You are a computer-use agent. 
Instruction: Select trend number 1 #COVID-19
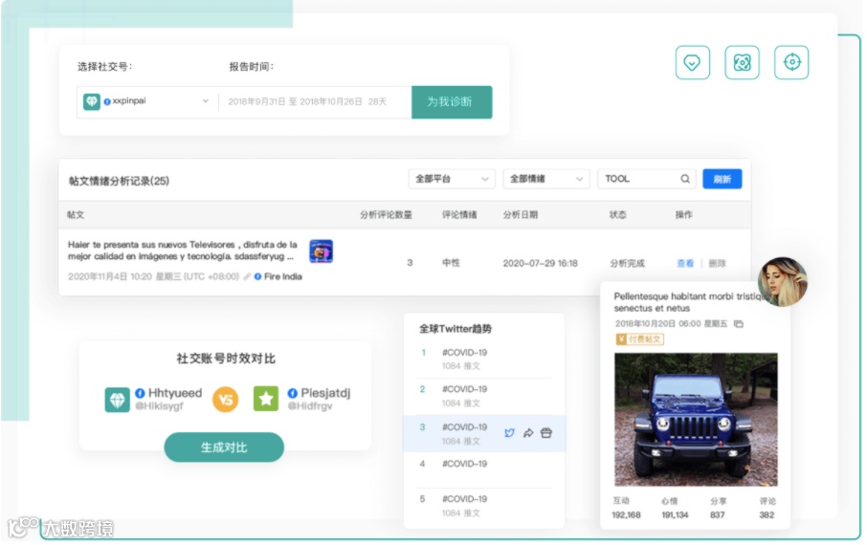484,360
